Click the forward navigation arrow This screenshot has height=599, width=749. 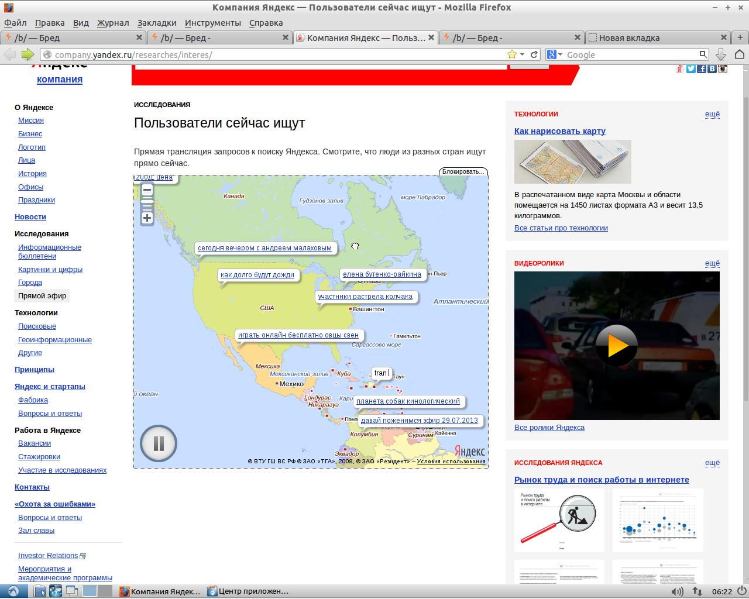[28, 54]
